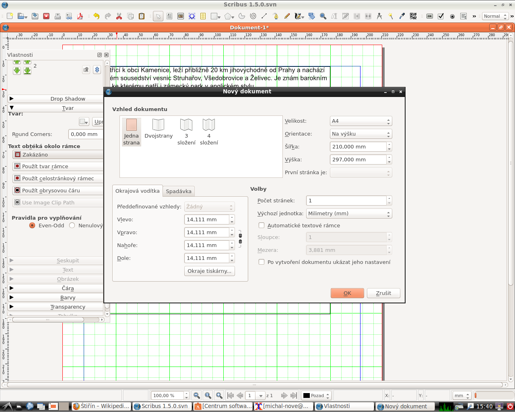Open the Výchozí jednotka dropdown
The height and width of the screenshot is (412, 515).
pyautogui.click(x=348, y=213)
